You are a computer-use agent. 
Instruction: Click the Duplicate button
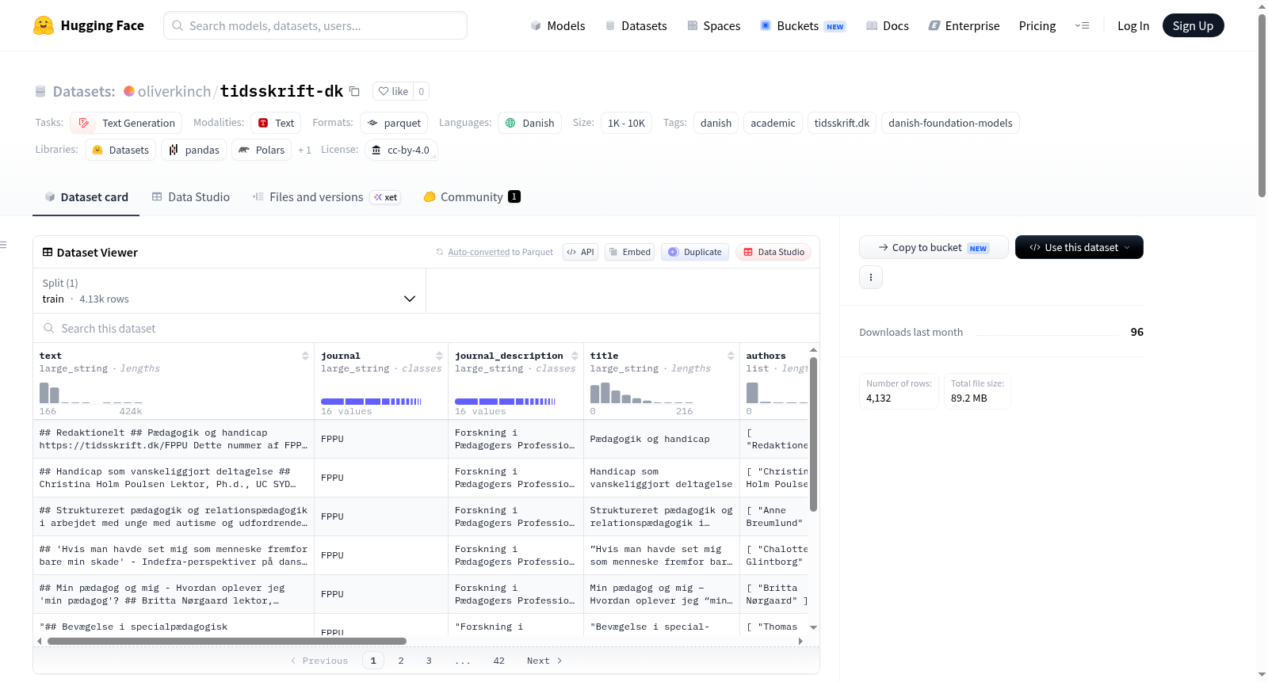click(x=695, y=252)
